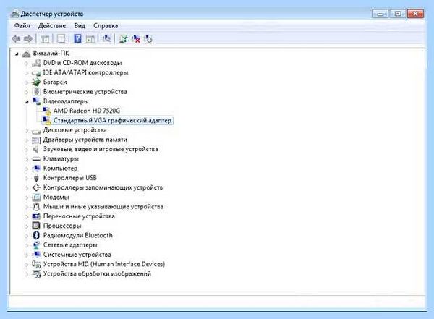
Task: Click the USB plug icon for Контроллеры USB
Action: coord(36,178)
